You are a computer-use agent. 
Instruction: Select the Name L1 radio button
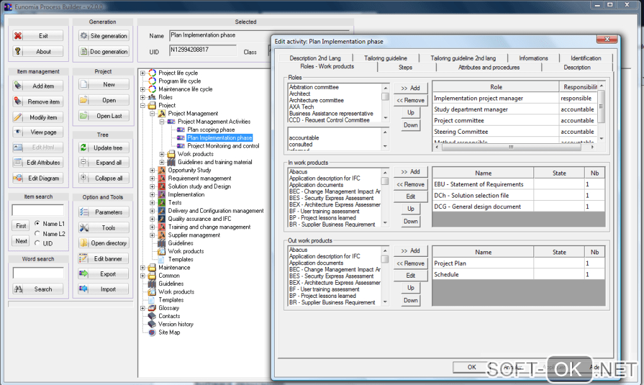coord(38,223)
